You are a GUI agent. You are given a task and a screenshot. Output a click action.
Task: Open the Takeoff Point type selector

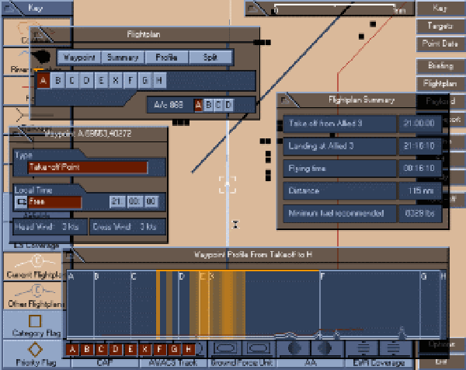point(88,167)
